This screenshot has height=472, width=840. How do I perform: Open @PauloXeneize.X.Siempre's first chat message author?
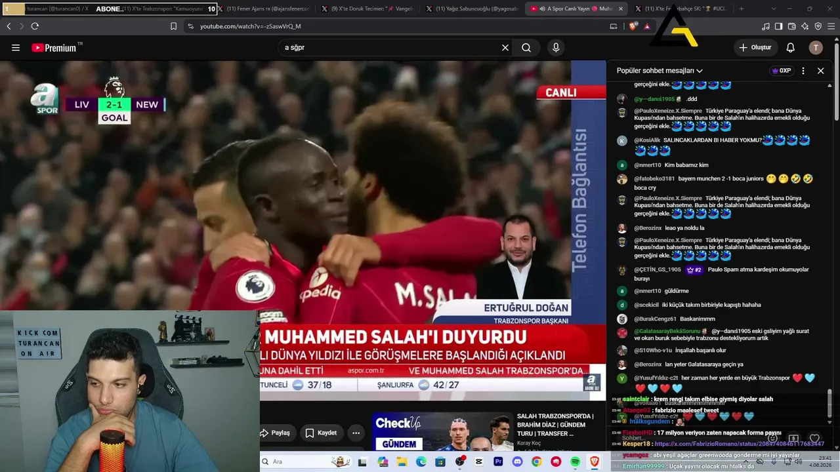667,111
